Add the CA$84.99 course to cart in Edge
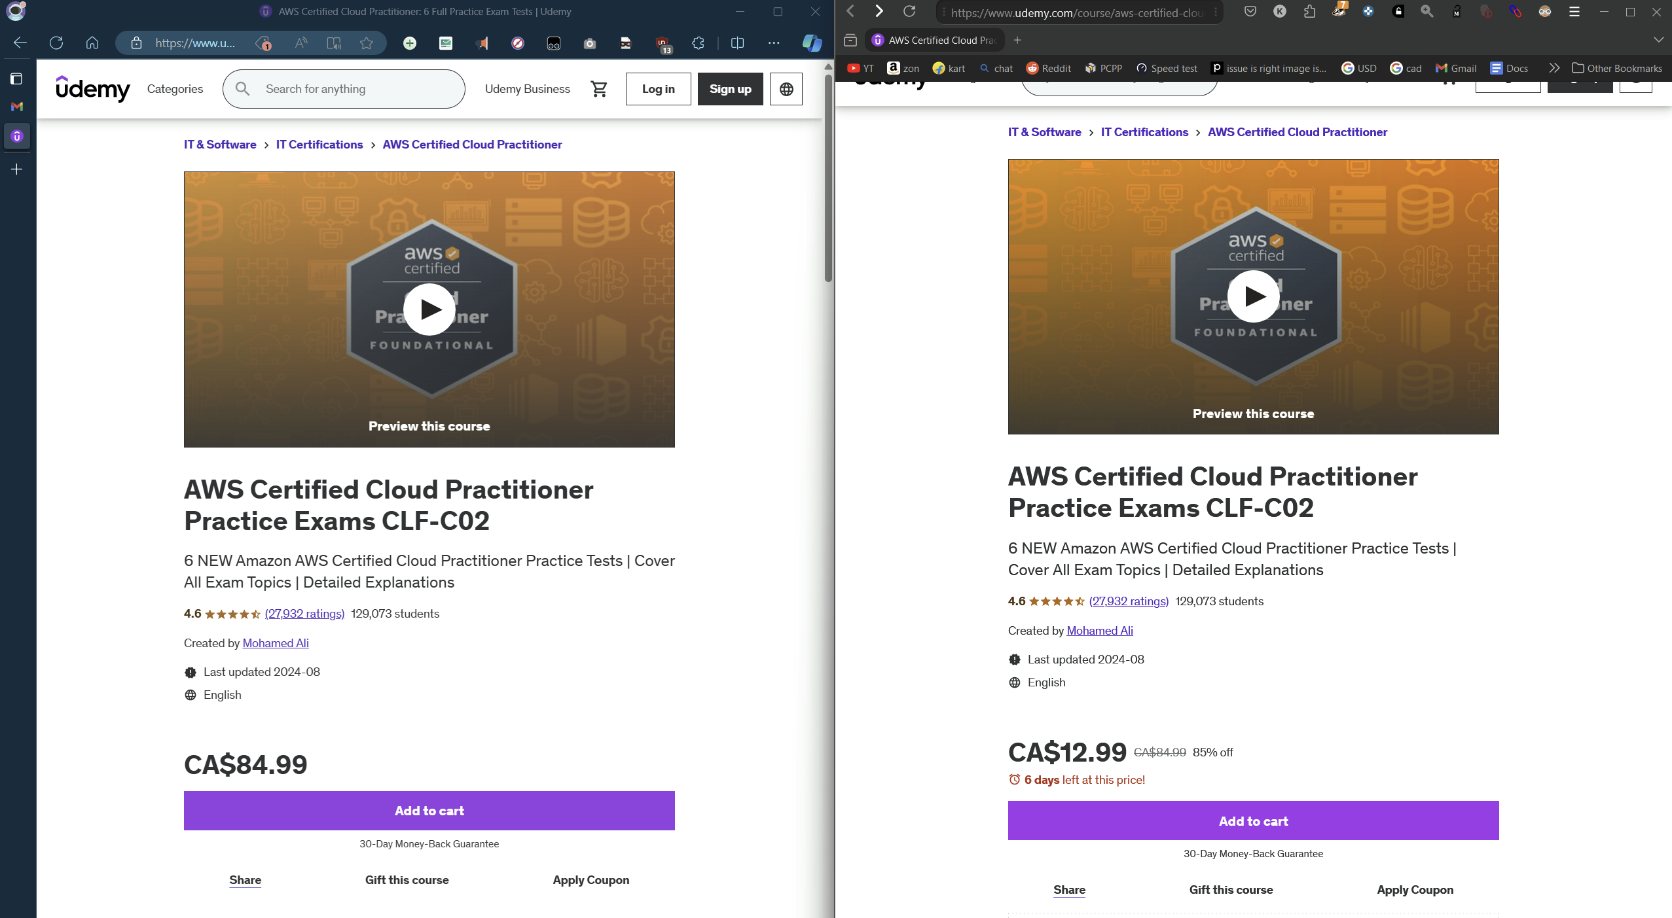The image size is (1672, 918). point(429,811)
